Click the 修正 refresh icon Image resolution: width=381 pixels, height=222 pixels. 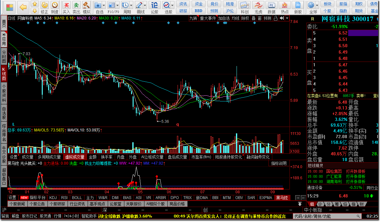point(44,5)
